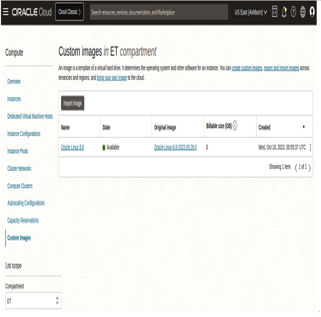321x317 pixels.
Task: Open Cluster Networks
Action: tap(19, 169)
